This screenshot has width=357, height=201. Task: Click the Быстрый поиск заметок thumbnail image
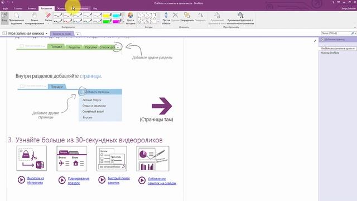112,159
